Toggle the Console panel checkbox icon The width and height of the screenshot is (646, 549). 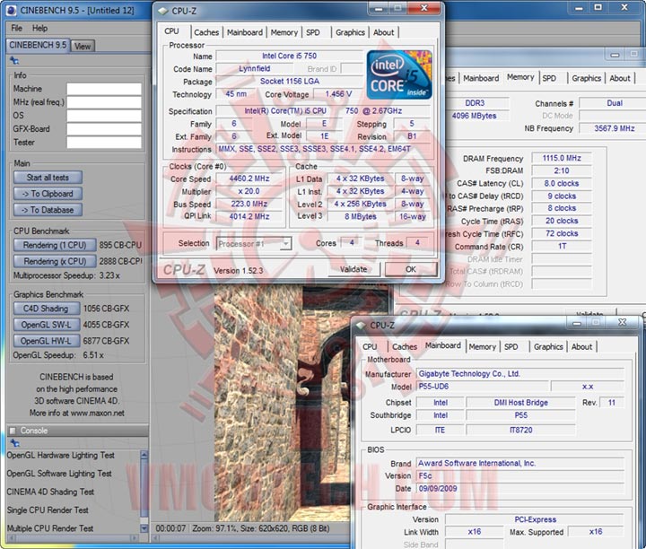tap(13, 431)
